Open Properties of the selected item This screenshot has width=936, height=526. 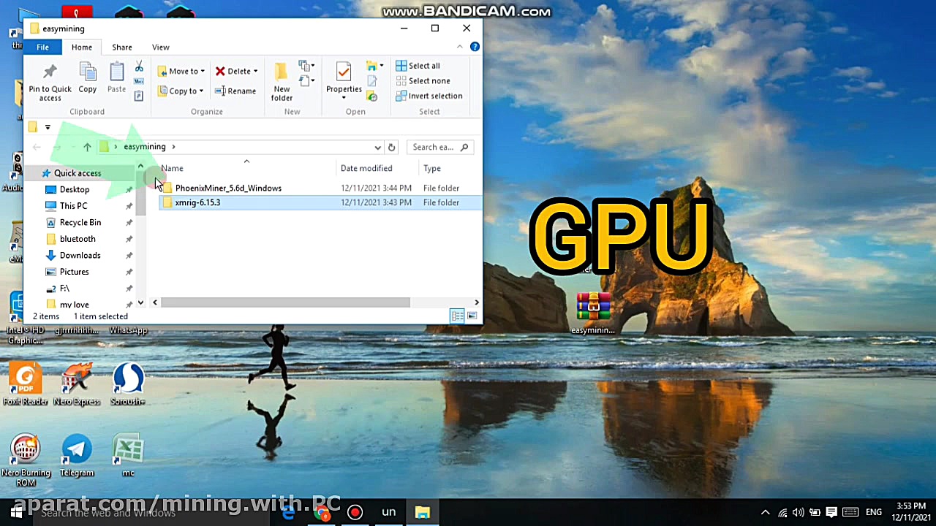tap(344, 79)
